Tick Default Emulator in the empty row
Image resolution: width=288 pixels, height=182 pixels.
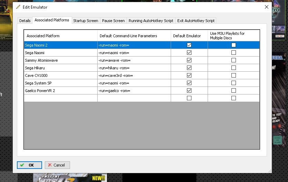coord(189,98)
